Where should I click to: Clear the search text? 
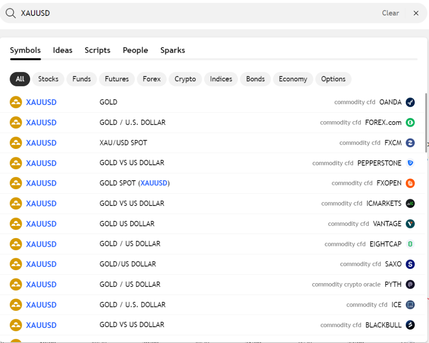coord(390,13)
